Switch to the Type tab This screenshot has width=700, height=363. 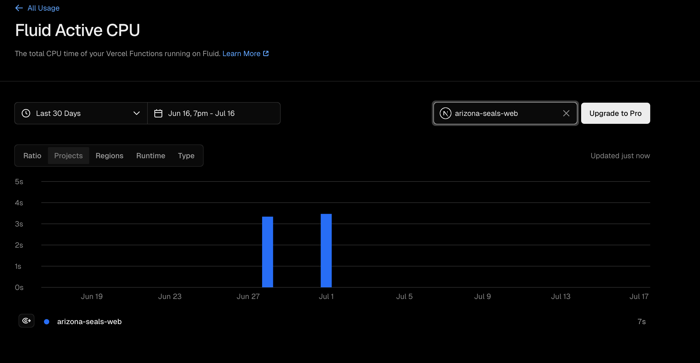click(x=186, y=156)
